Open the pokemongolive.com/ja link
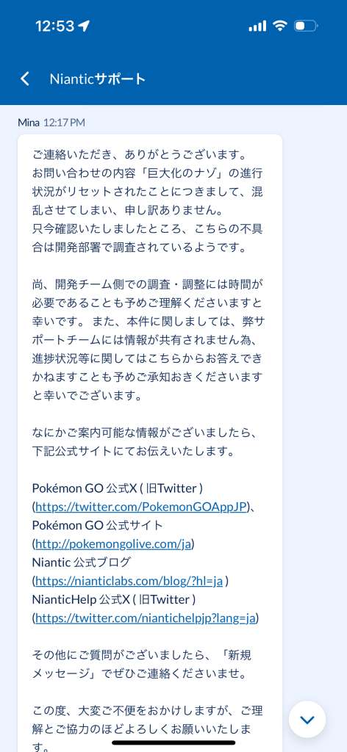 (113, 544)
